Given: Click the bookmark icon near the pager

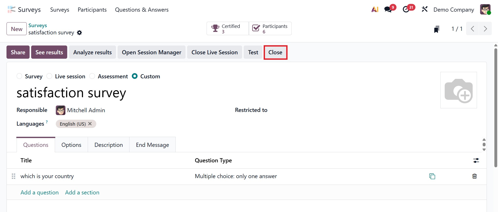Looking at the screenshot, I should point(437,29).
